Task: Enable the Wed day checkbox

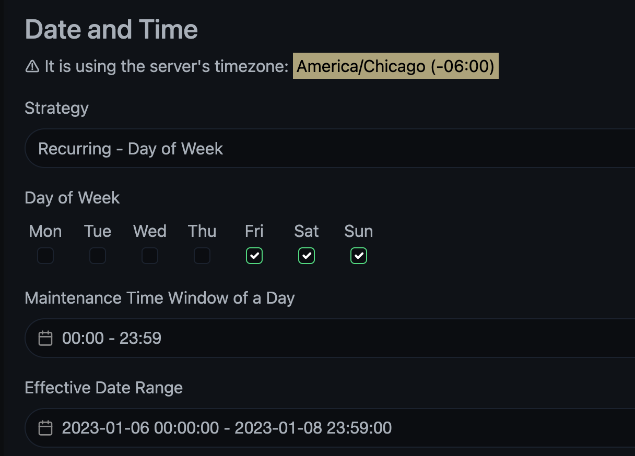Action: [150, 256]
